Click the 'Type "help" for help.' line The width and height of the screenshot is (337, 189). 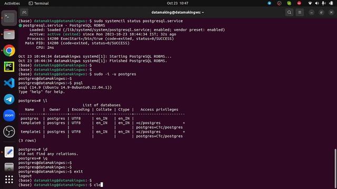pos(42,92)
